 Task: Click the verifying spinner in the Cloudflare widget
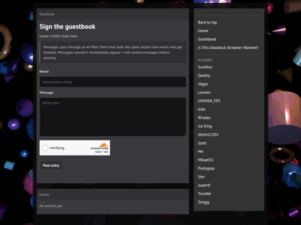click(45, 148)
